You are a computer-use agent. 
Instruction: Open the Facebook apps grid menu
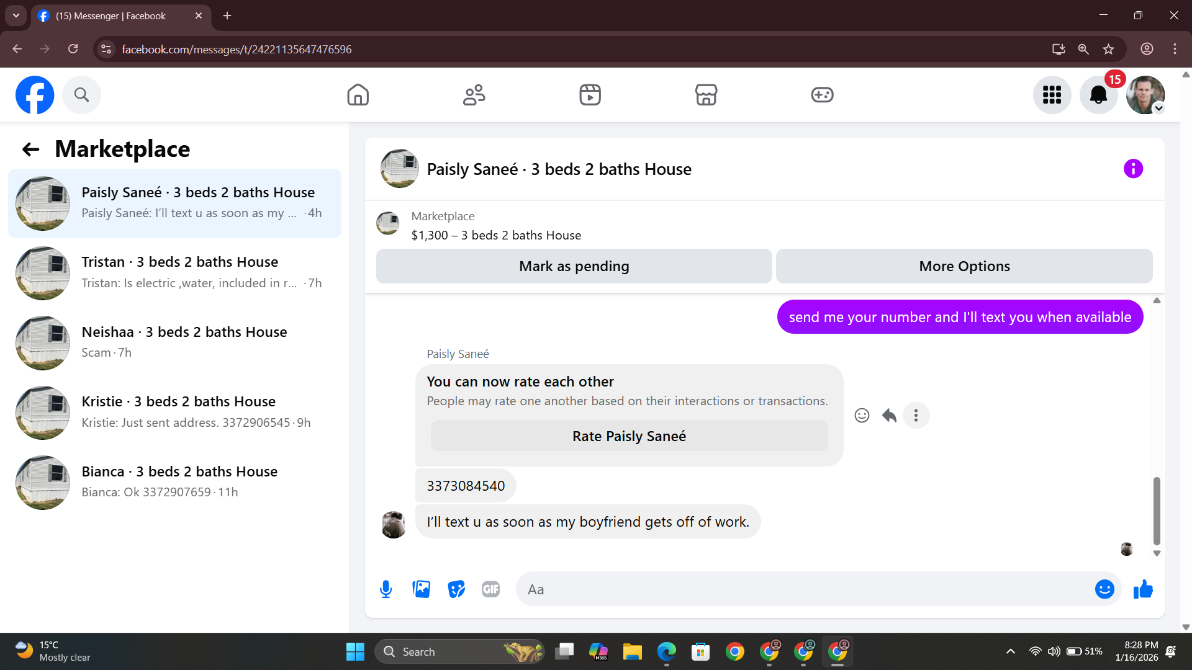[1052, 95]
